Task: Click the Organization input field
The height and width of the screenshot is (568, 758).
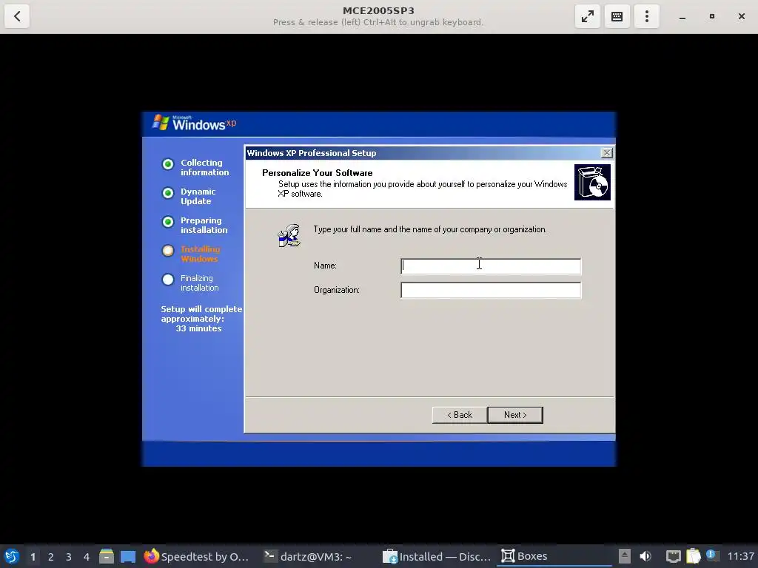Action: [x=491, y=290]
